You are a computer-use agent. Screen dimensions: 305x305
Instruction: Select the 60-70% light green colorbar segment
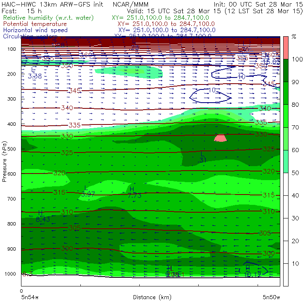286,138
